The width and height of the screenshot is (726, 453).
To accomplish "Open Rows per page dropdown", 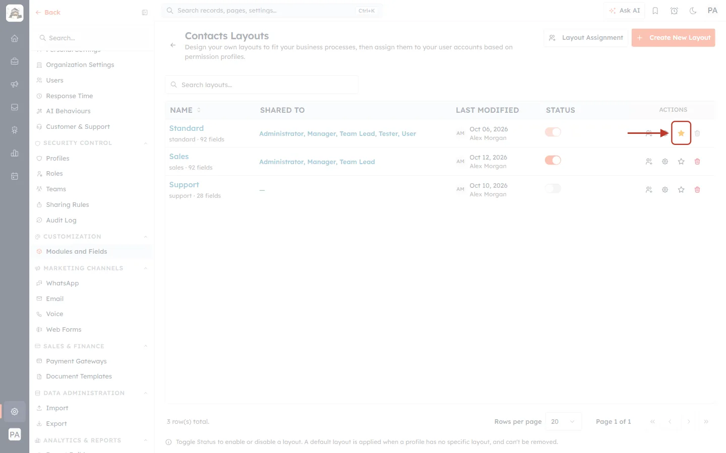I will click(563, 422).
